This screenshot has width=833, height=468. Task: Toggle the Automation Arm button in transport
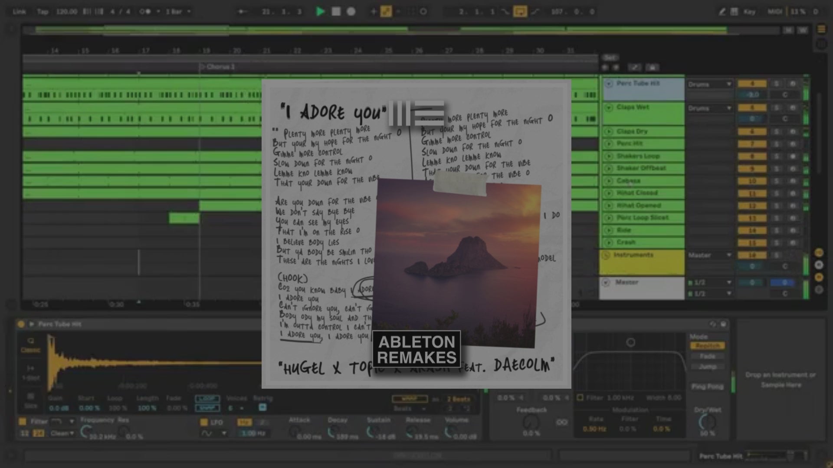(386, 12)
